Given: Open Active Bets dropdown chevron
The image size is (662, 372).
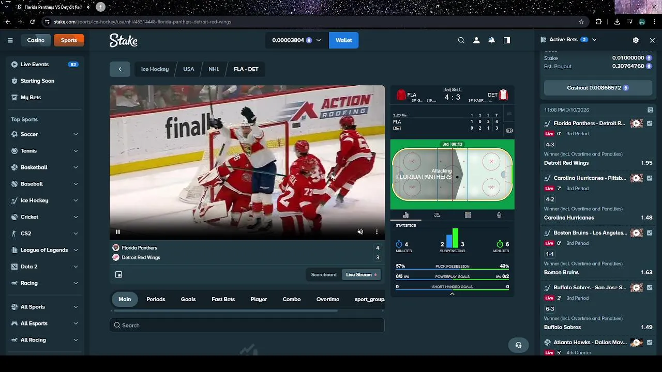Looking at the screenshot, I should pos(594,40).
